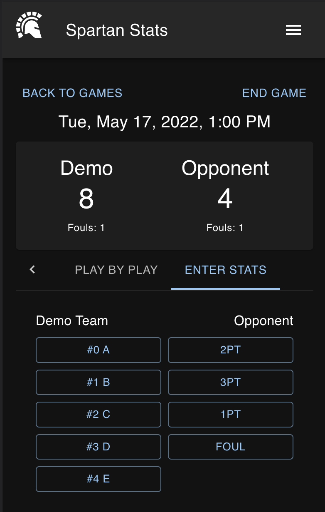This screenshot has width=325, height=512.
Task: Select player #3 D
Action: [98, 447]
